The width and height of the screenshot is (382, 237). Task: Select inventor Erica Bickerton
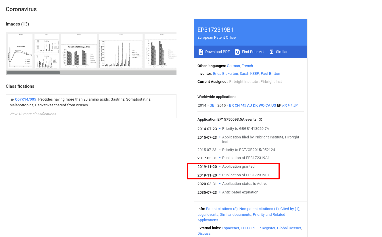tap(226, 74)
